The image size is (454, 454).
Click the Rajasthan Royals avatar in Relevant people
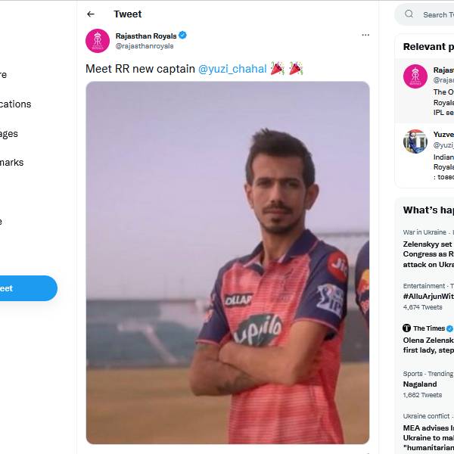(415, 76)
